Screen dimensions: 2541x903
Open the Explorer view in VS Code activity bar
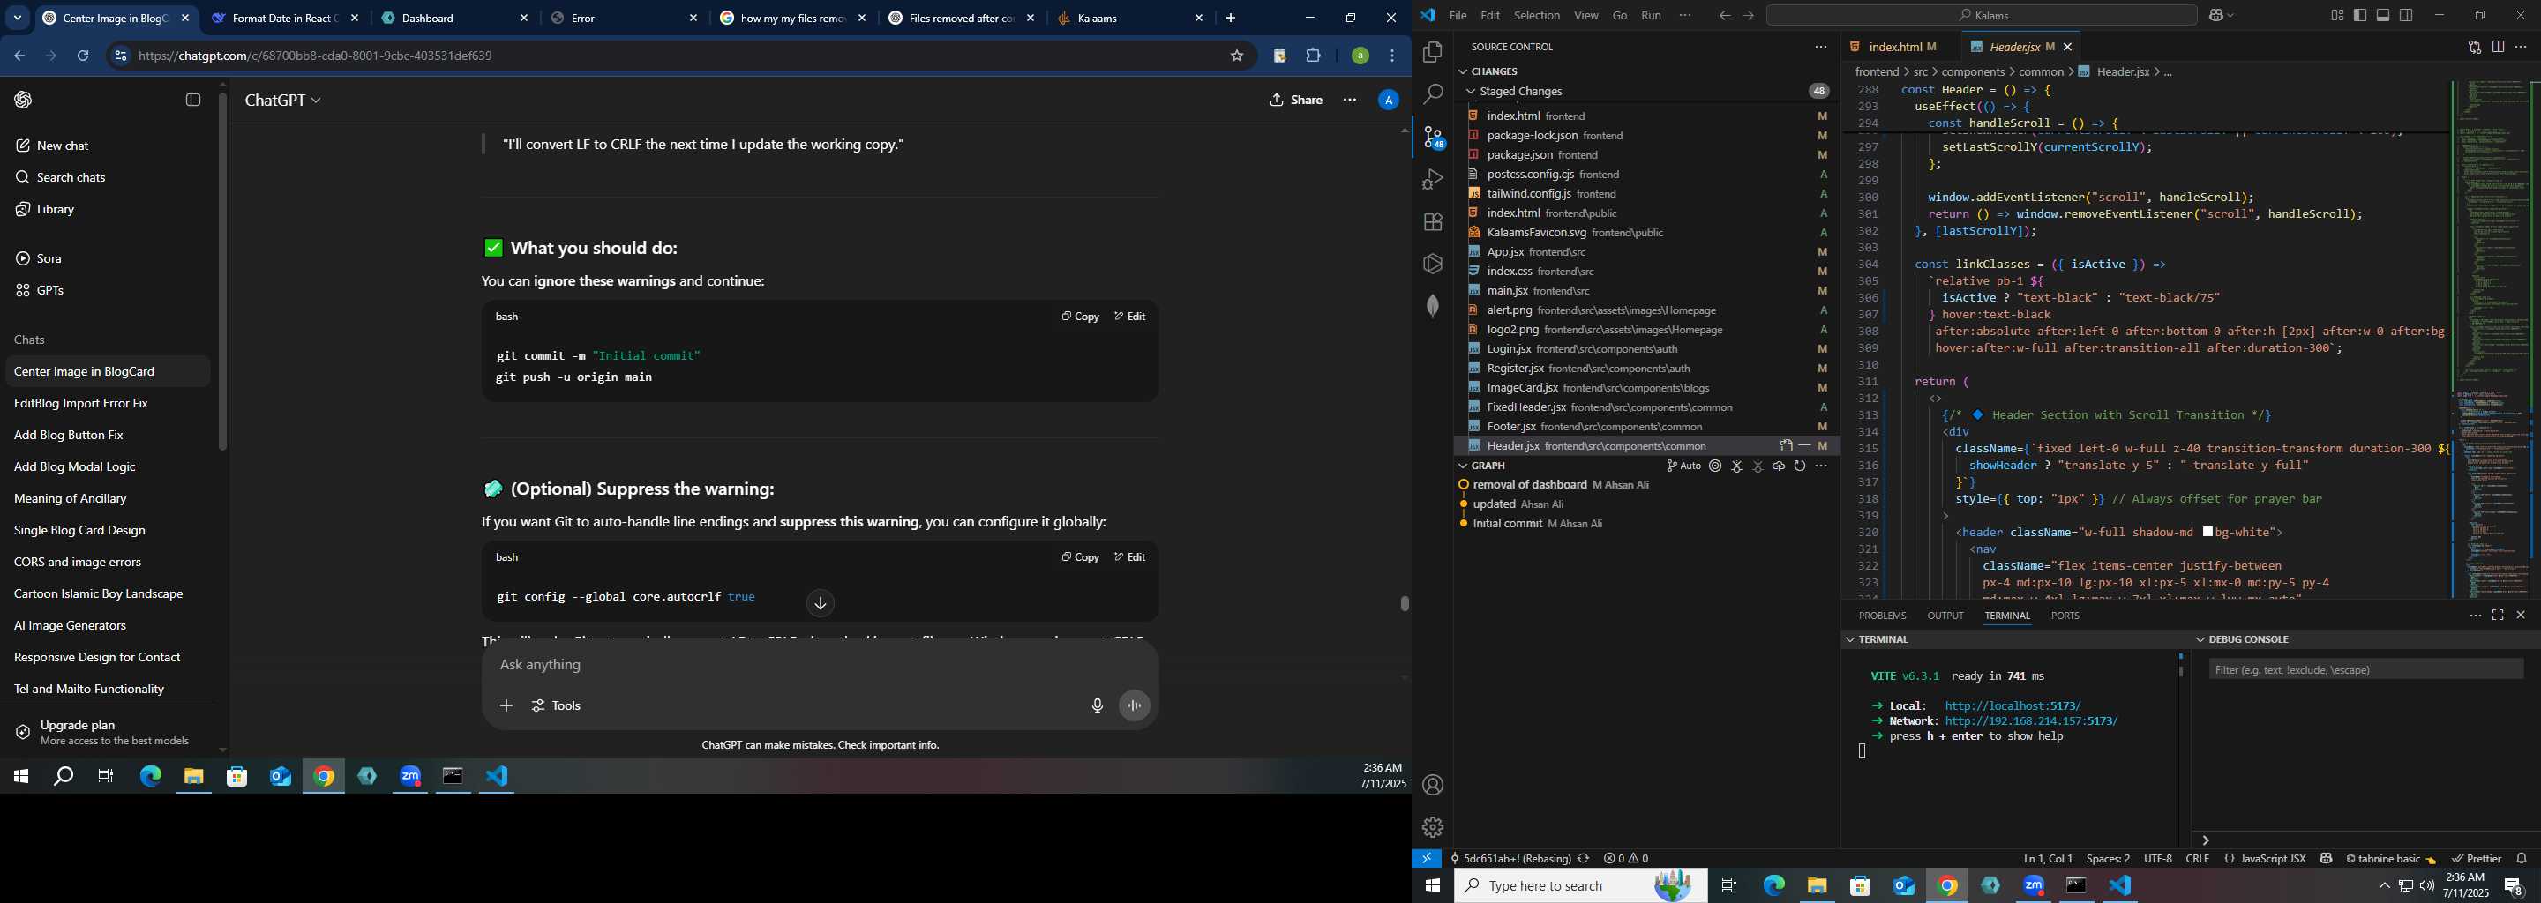[x=1433, y=52]
